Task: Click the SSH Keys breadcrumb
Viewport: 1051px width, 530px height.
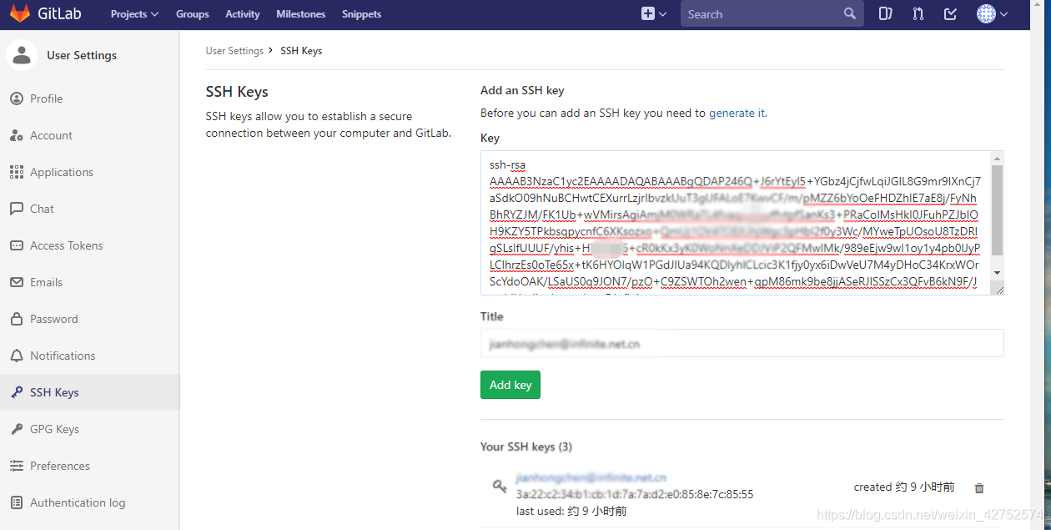Action: [x=301, y=51]
